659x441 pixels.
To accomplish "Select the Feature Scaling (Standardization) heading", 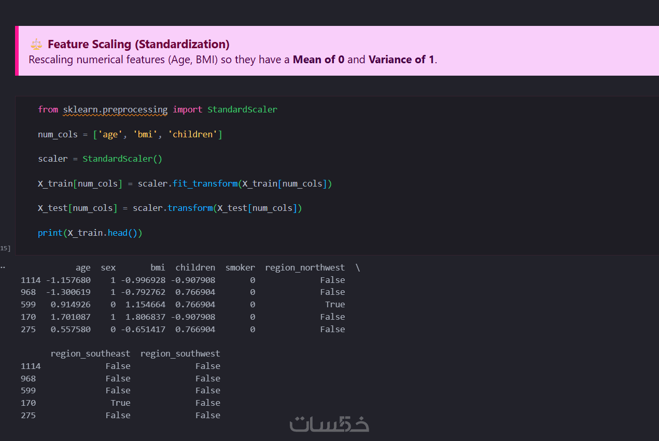I will pos(138,45).
